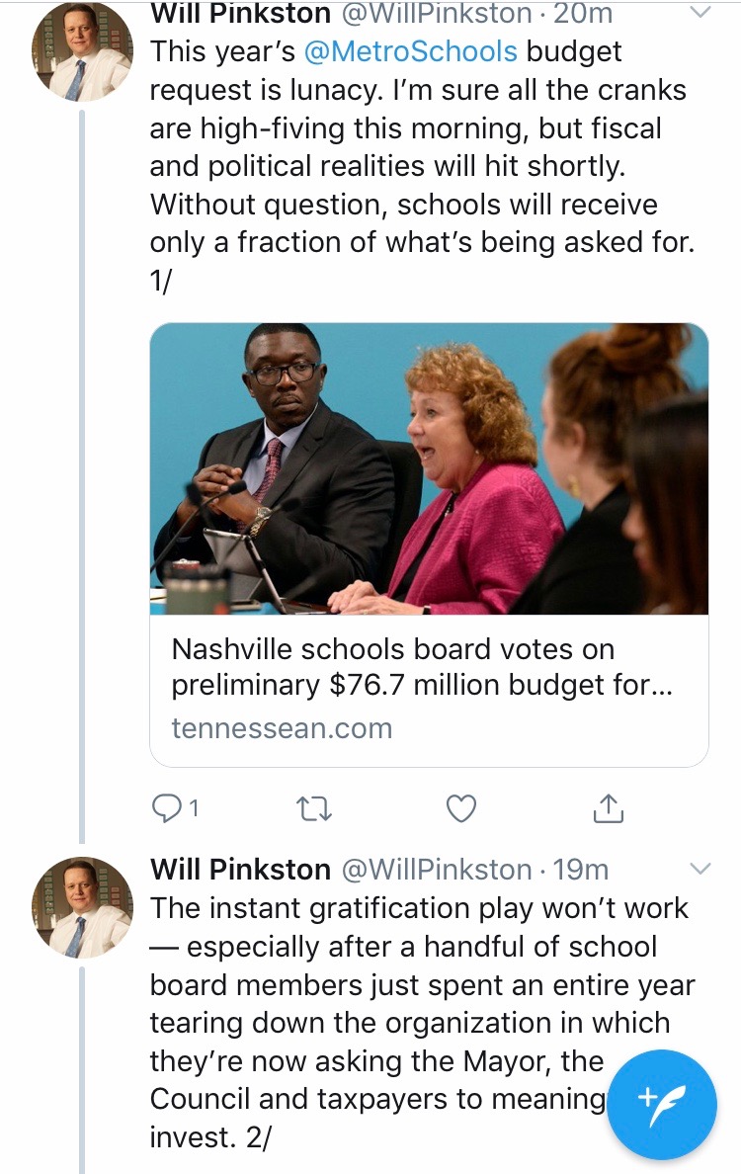Like the tweet with the heart icon

click(460, 809)
